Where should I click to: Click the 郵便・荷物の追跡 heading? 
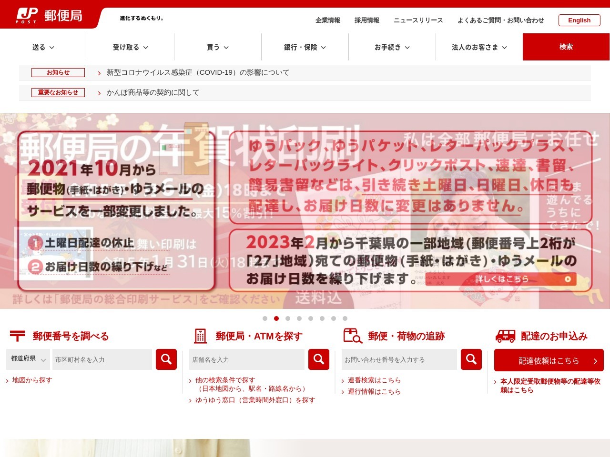[x=407, y=336]
